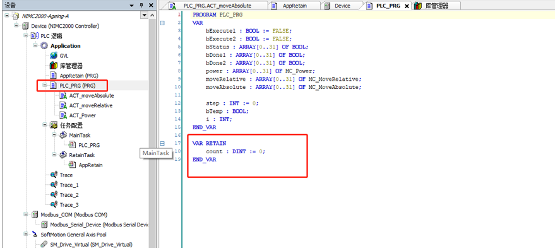This screenshot has height=251, width=555.
Task: Fold the VAR block at line 2
Action: [x=162, y=23]
